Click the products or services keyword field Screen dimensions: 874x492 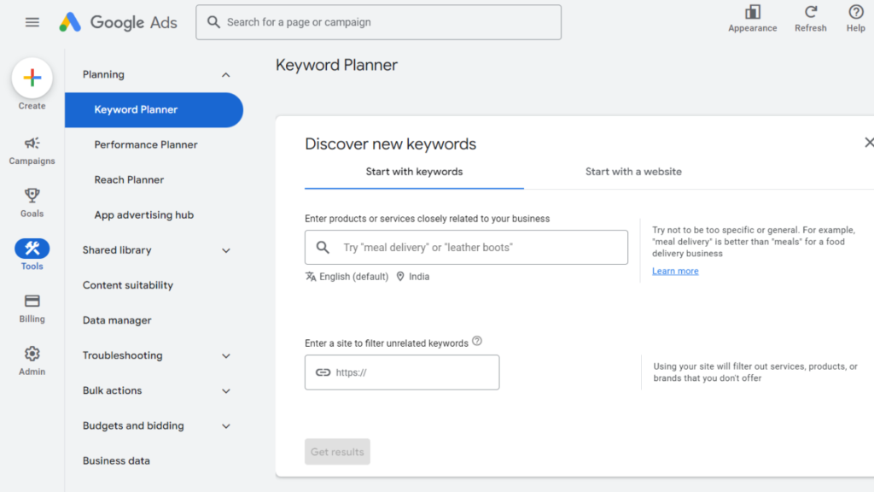pos(466,247)
